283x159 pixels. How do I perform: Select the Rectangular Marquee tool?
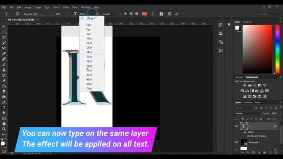4,32
